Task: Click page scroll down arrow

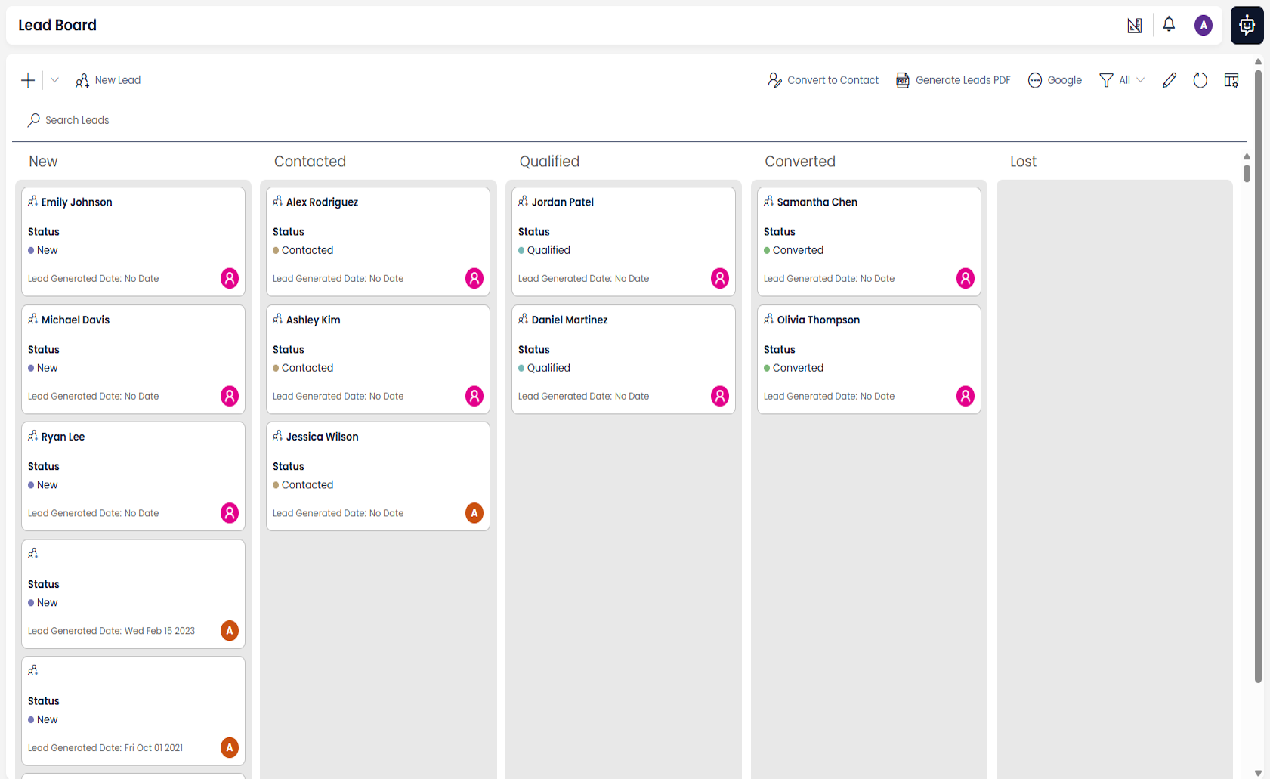Action: [x=1258, y=773]
